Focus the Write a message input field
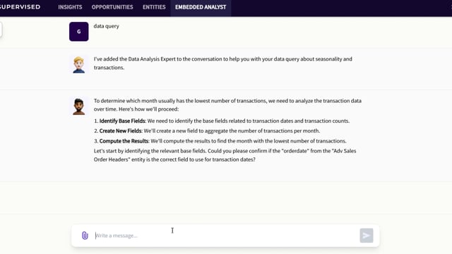 pos(225,236)
